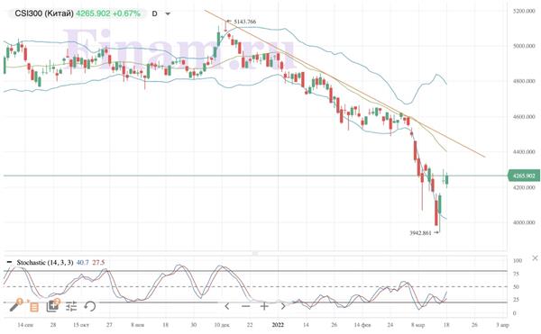The image size is (541, 334).
Task: Shift the chart right with the right chevron
Action: (x=283, y=306)
